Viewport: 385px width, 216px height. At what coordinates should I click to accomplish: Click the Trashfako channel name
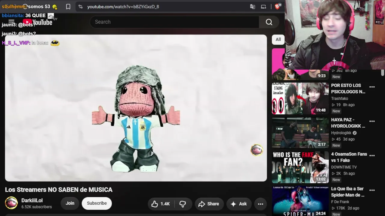click(x=340, y=98)
